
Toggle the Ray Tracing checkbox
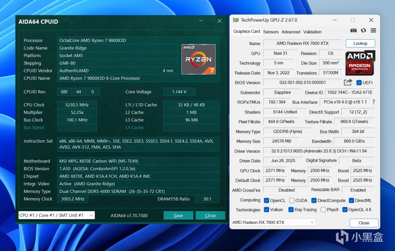(291, 210)
